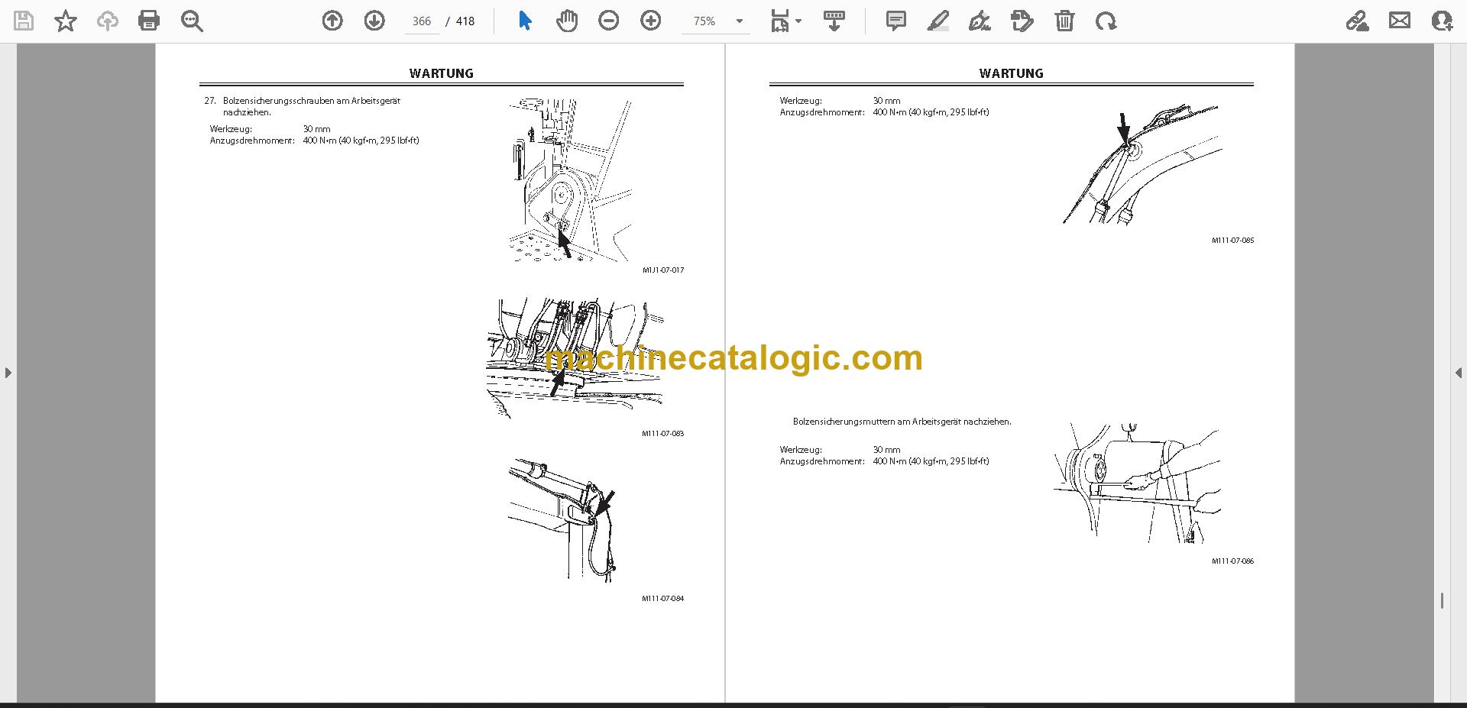This screenshot has height=708, width=1467.
Task: Activate the selection arrow tool
Action: coord(525,21)
